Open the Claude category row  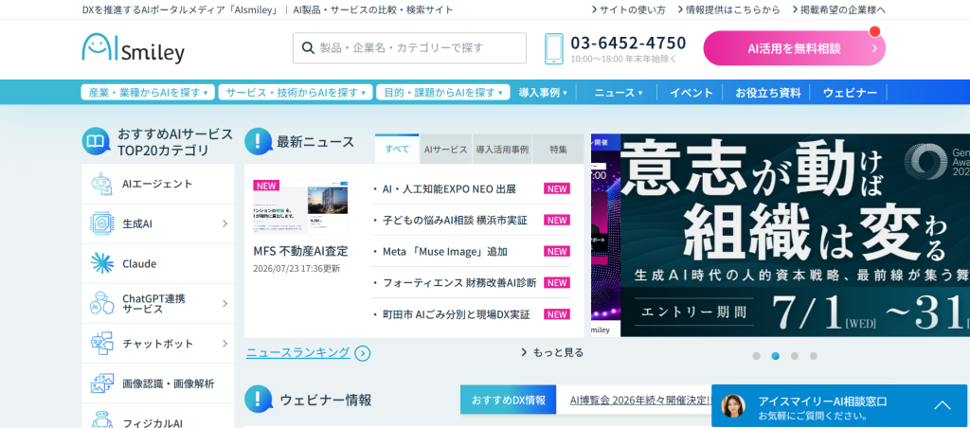(x=158, y=263)
